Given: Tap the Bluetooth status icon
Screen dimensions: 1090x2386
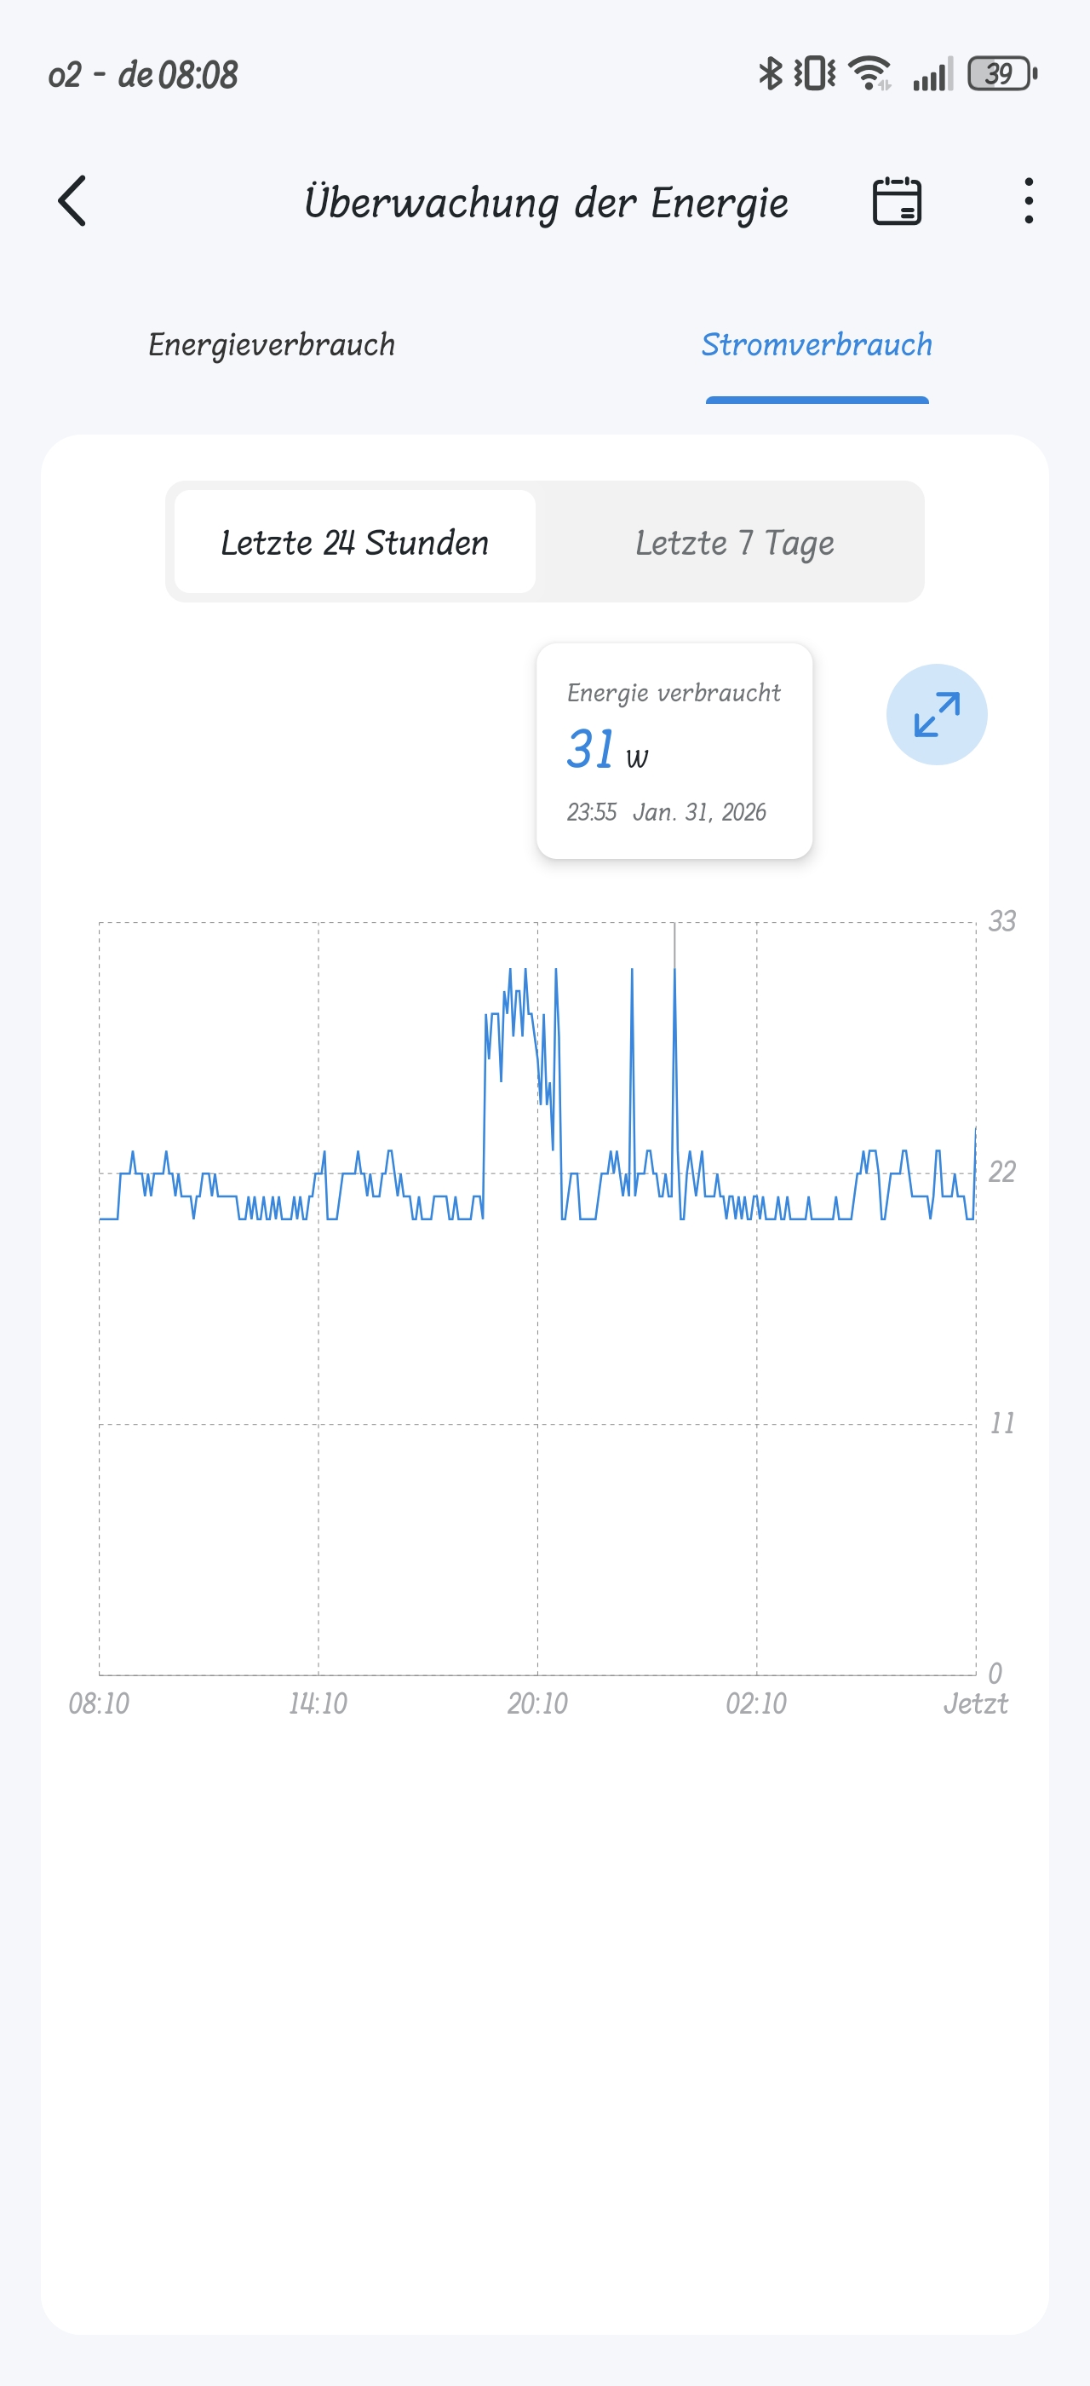Looking at the screenshot, I should (x=769, y=73).
